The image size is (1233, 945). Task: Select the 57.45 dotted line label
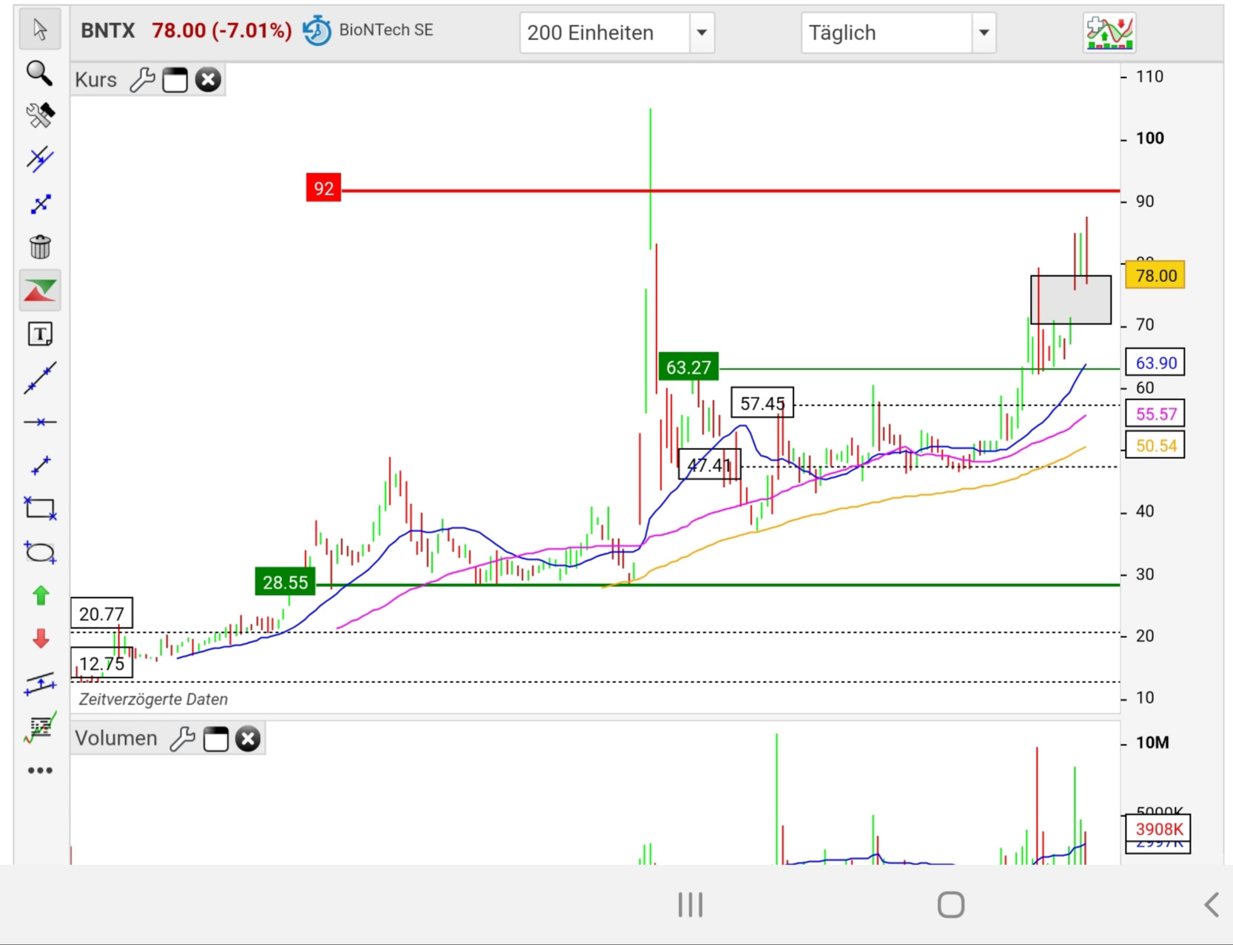pyautogui.click(x=762, y=403)
